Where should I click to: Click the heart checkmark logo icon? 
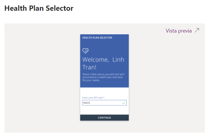click(85, 51)
